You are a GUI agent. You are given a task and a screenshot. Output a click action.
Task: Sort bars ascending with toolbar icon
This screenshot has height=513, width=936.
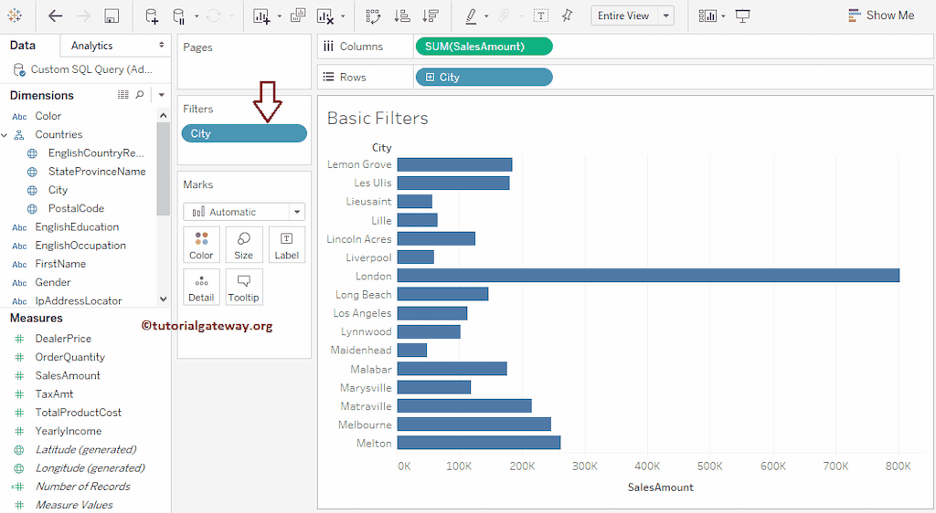click(x=401, y=16)
